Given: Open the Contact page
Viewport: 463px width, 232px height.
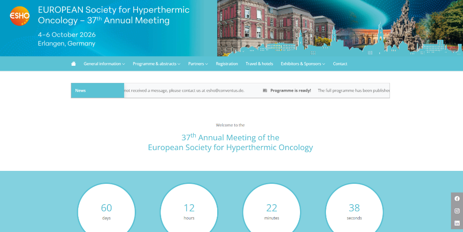Looking at the screenshot, I should 340,64.
